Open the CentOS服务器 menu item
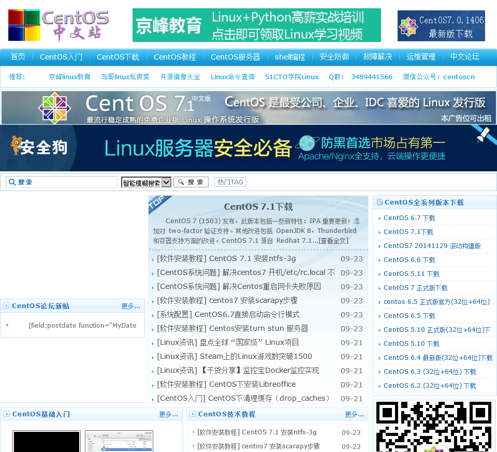The image size is (497, 452). [x=235, y=57]
